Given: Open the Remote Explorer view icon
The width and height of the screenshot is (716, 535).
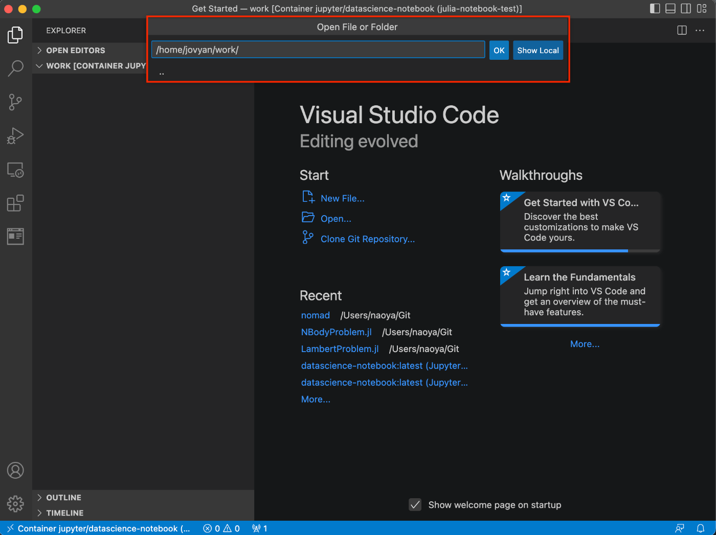Looking at the screenshot, I should [15, 170].
